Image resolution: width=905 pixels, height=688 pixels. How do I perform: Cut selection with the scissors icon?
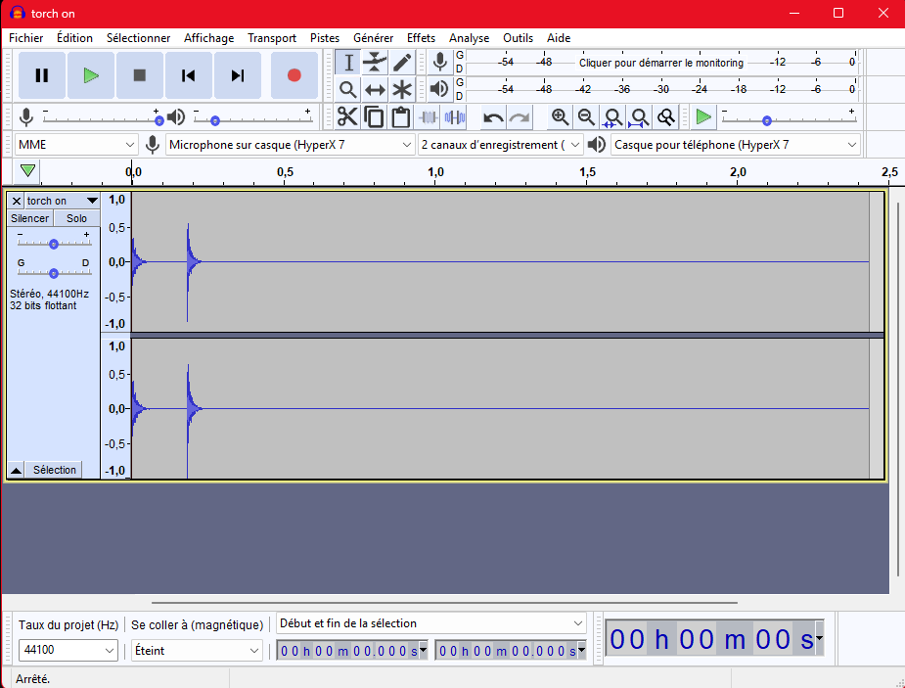[x=347, y=117]
